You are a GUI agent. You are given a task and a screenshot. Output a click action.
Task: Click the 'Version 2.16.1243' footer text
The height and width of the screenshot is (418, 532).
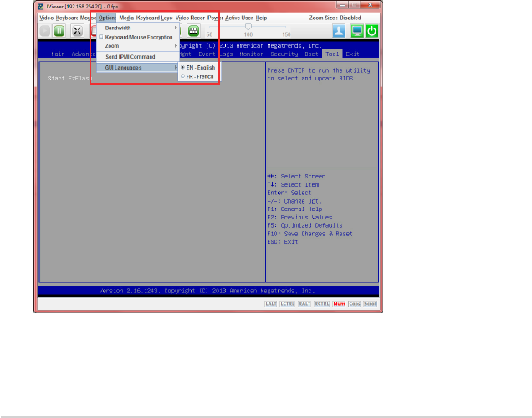128,291
